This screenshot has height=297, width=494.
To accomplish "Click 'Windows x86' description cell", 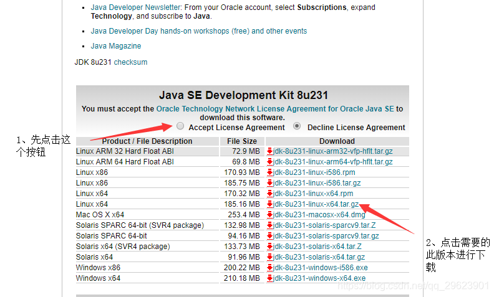I will pyautogui.click(x=147, y=268).
